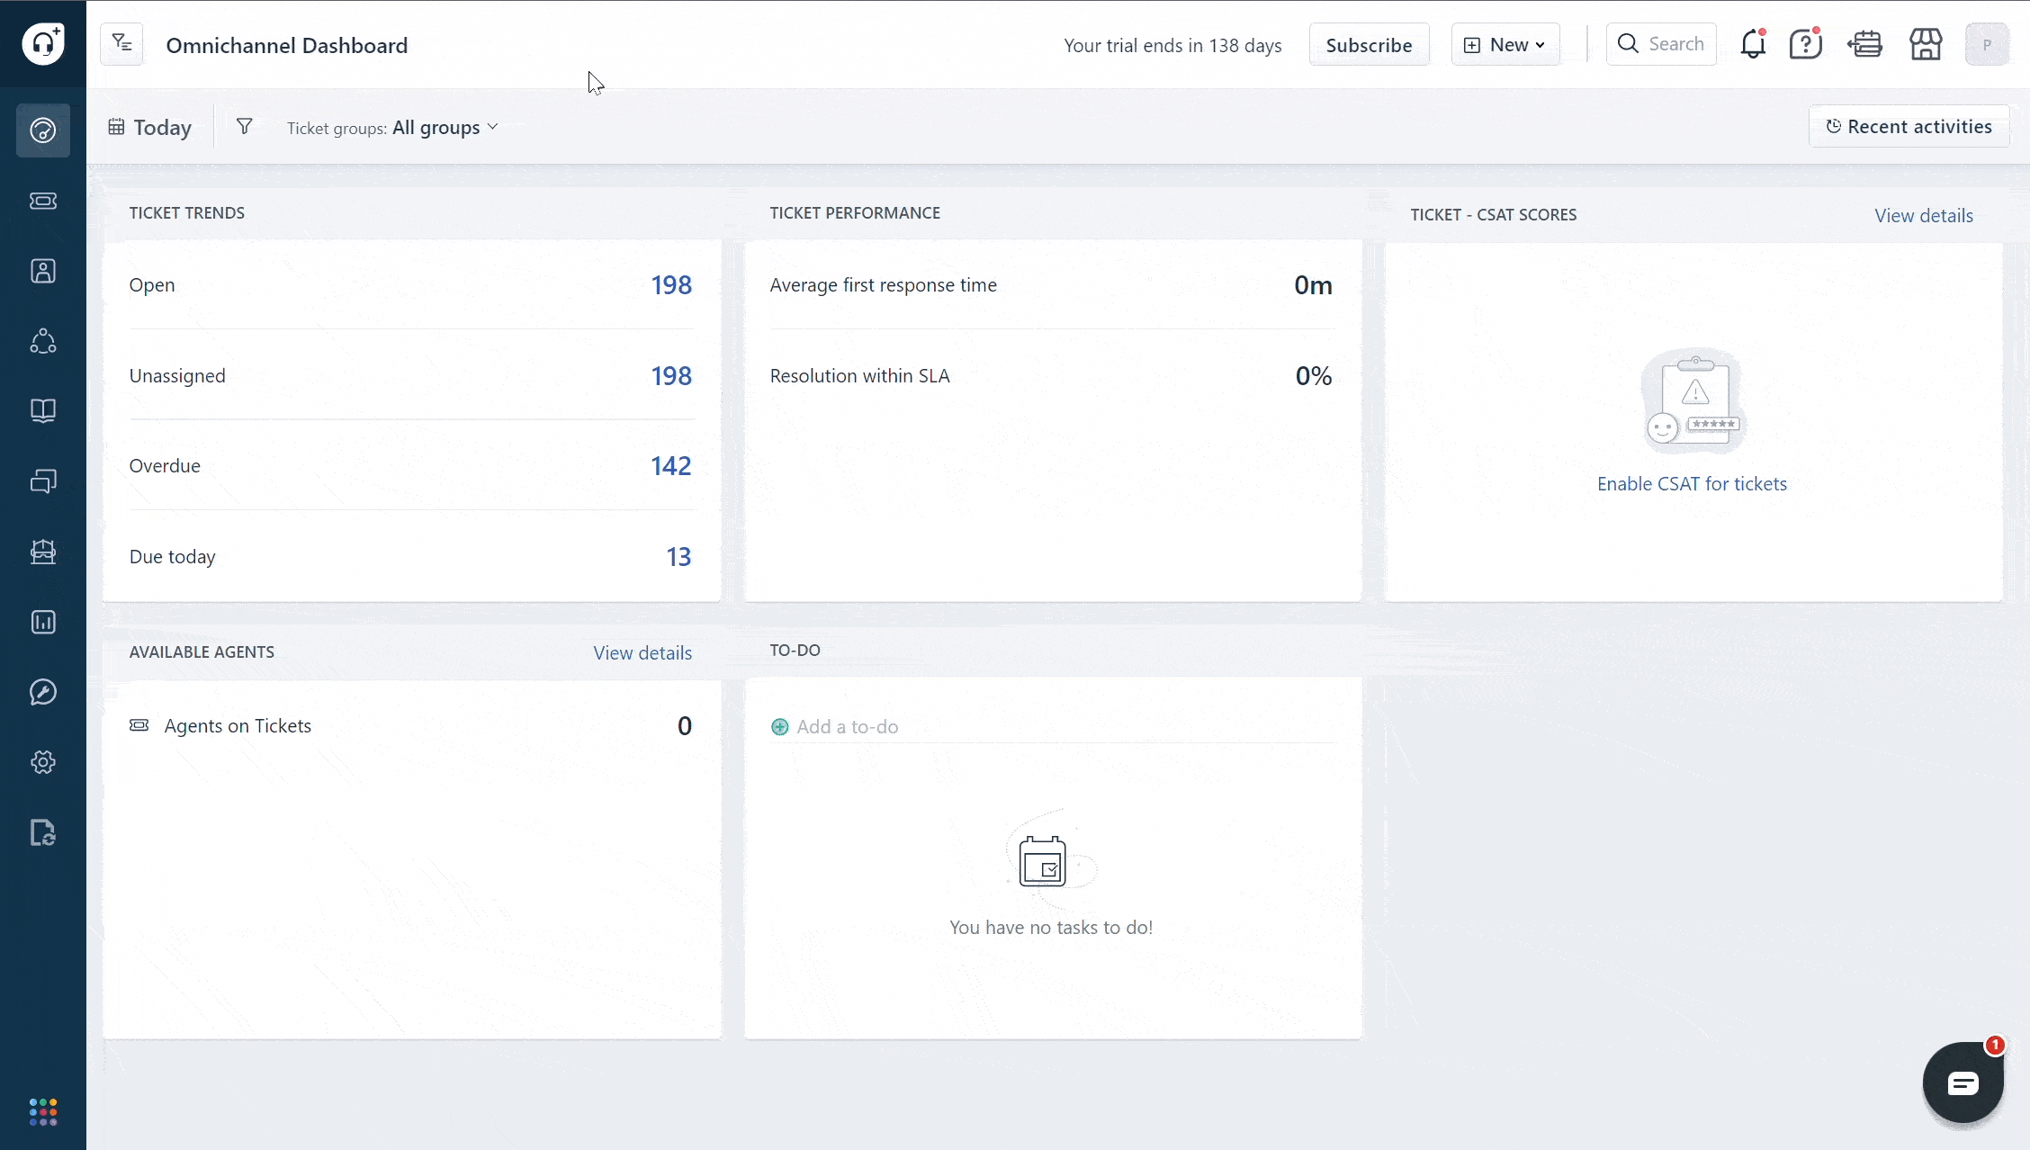Open the Tickets icon in sidebar
The image size is (2030, 1150).
click(43, 201)
